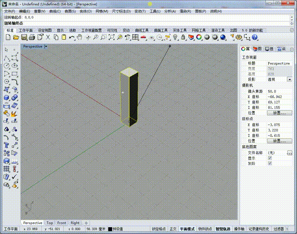The image size is (297, 234).
Task: Click target point 位置 放置 button
Action: 279,141
